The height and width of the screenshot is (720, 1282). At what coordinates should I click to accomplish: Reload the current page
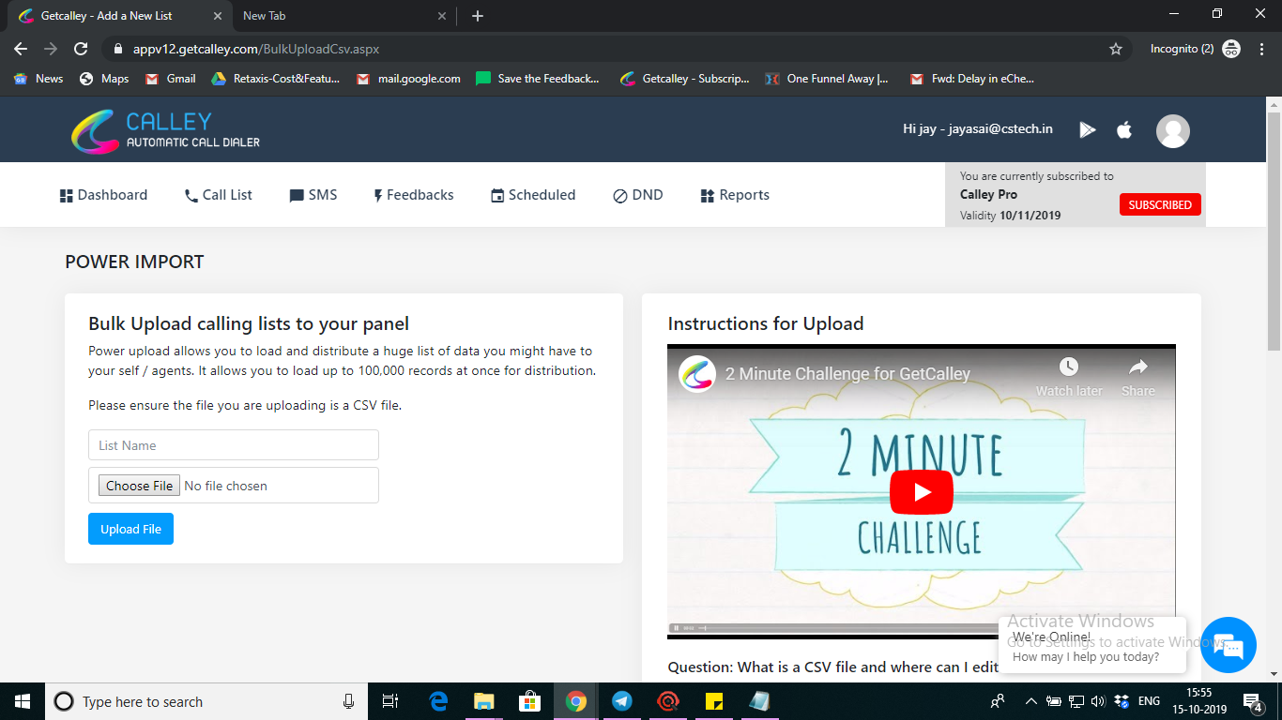click(x=81, y=49)
